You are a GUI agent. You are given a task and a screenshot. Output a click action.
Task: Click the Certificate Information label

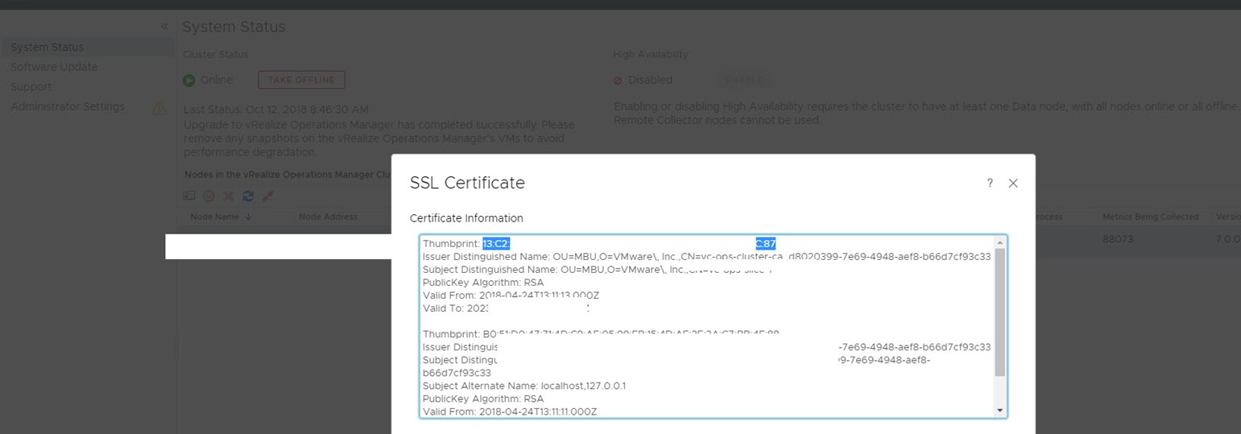point(466,218)
